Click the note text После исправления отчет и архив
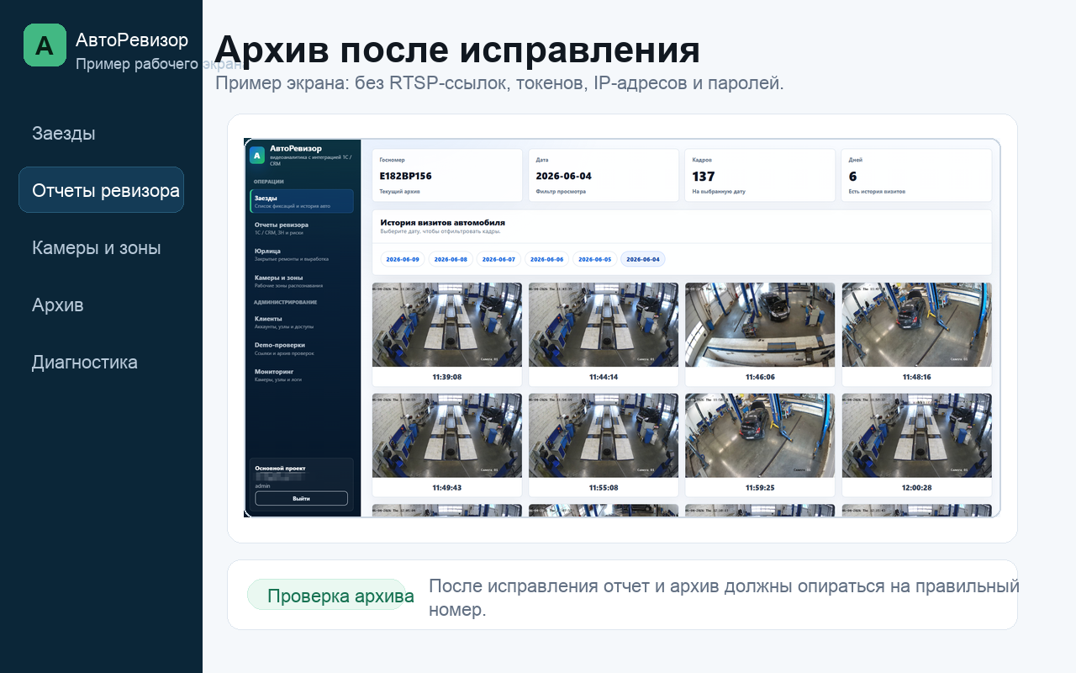The width and height of the screenshot is (1076, 673). pyautogui.click(x=724, y=597)
